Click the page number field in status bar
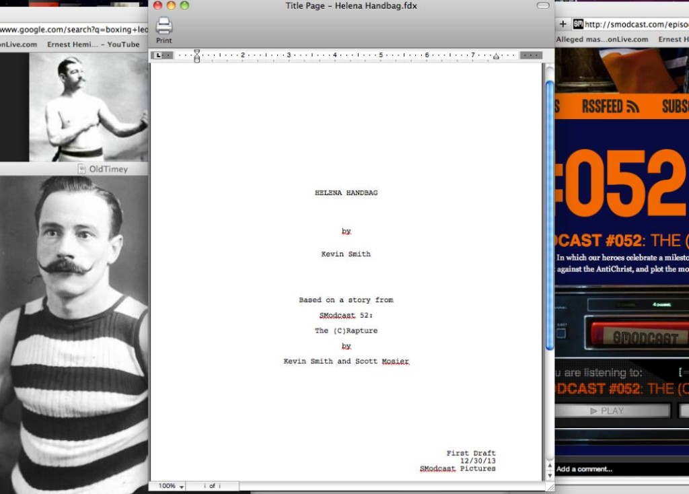 (211, 486)
